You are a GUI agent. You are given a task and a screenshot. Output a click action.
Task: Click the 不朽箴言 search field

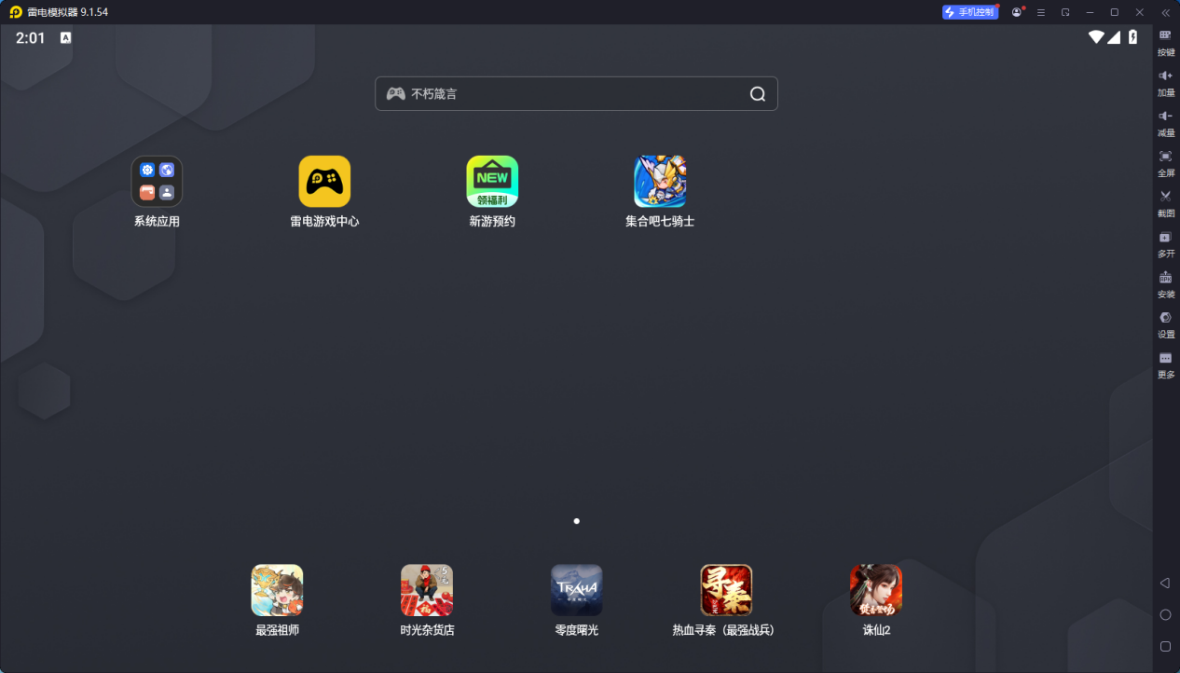point(576,93)
